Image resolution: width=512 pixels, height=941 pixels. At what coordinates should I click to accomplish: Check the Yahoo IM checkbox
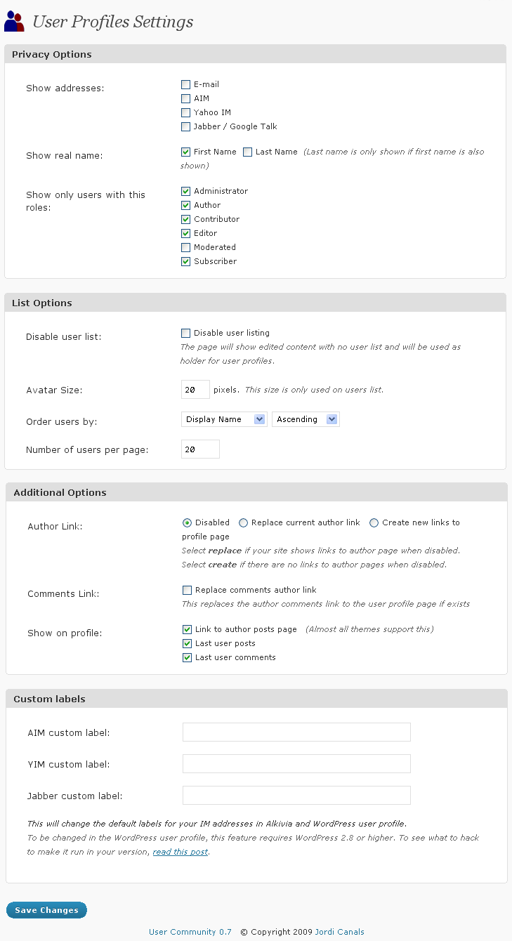[185, 112]
